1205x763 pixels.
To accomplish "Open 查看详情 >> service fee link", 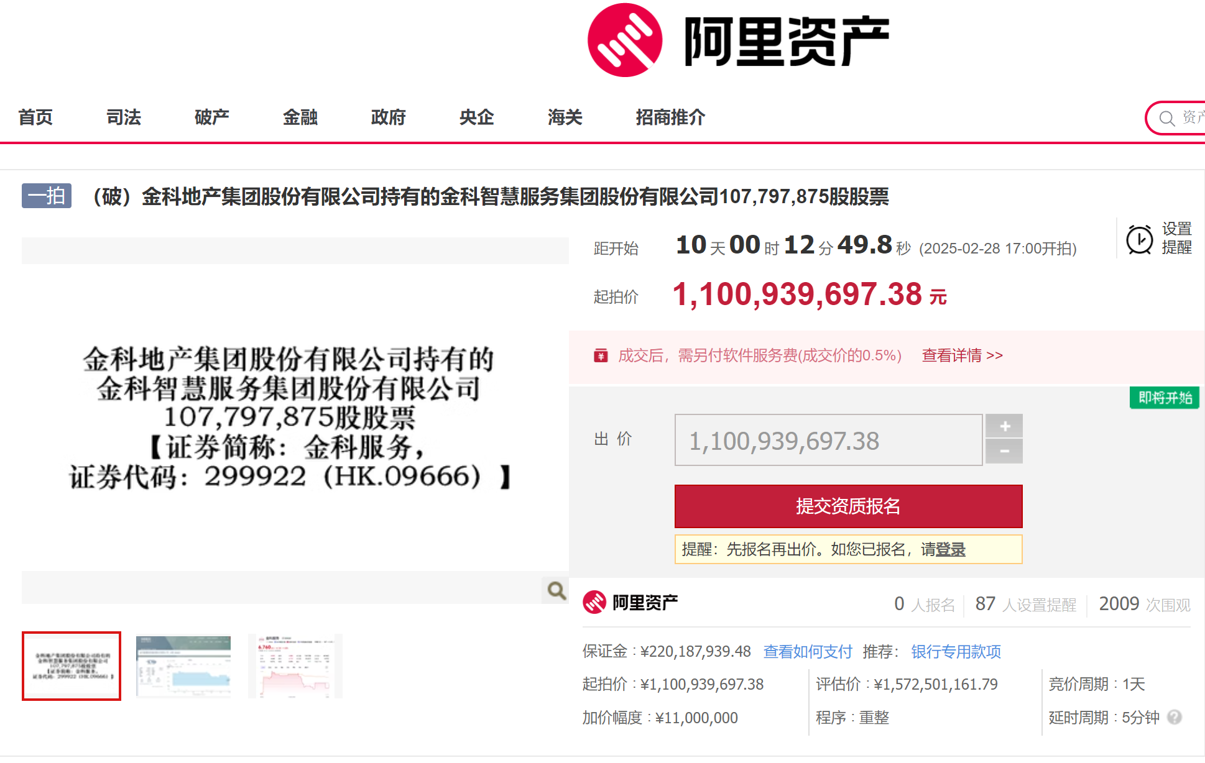I will click(x=962, y=355).
